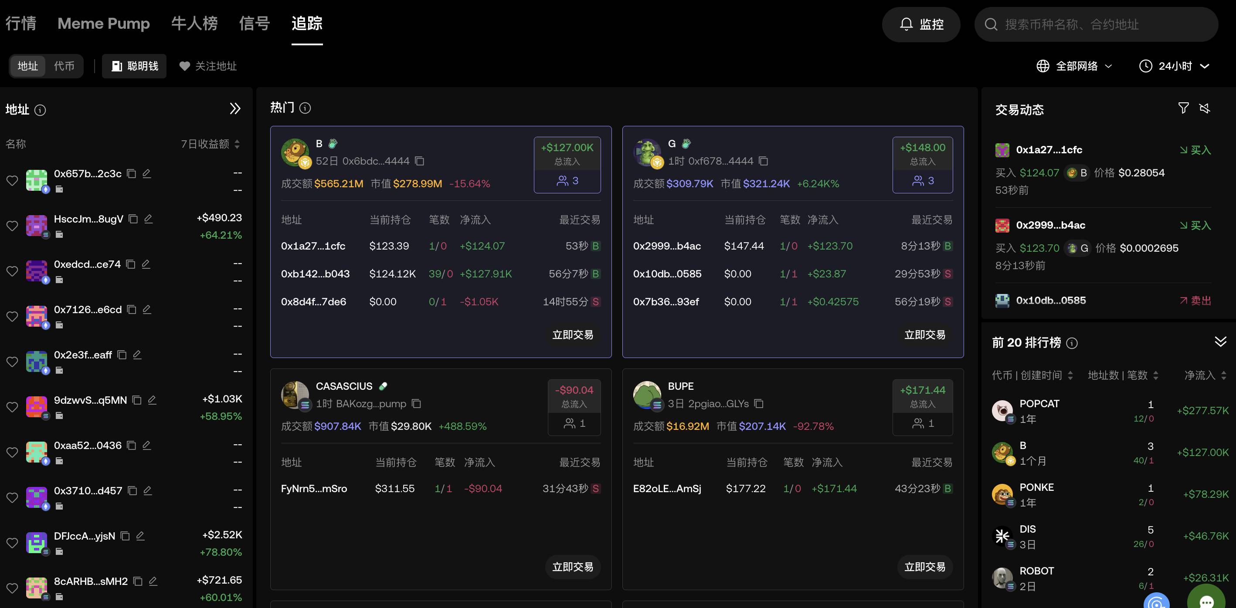Collapse the 地址 sidebar with double-arrow icon
The width and height of the screenshot is (1236, 608).
[x=235, y=109]
